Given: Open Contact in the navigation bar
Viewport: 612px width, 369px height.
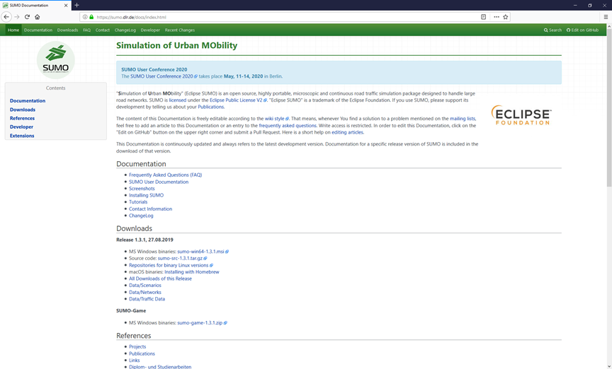Looking at the screenshot, I should coord(103,30).
